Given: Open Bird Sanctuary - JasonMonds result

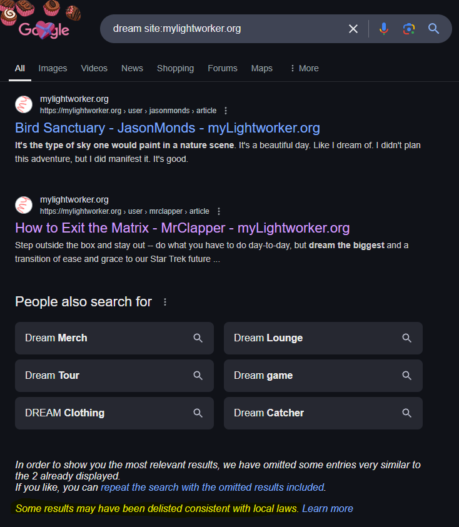Looking at the screenshot, I should [x=167, y=128].
